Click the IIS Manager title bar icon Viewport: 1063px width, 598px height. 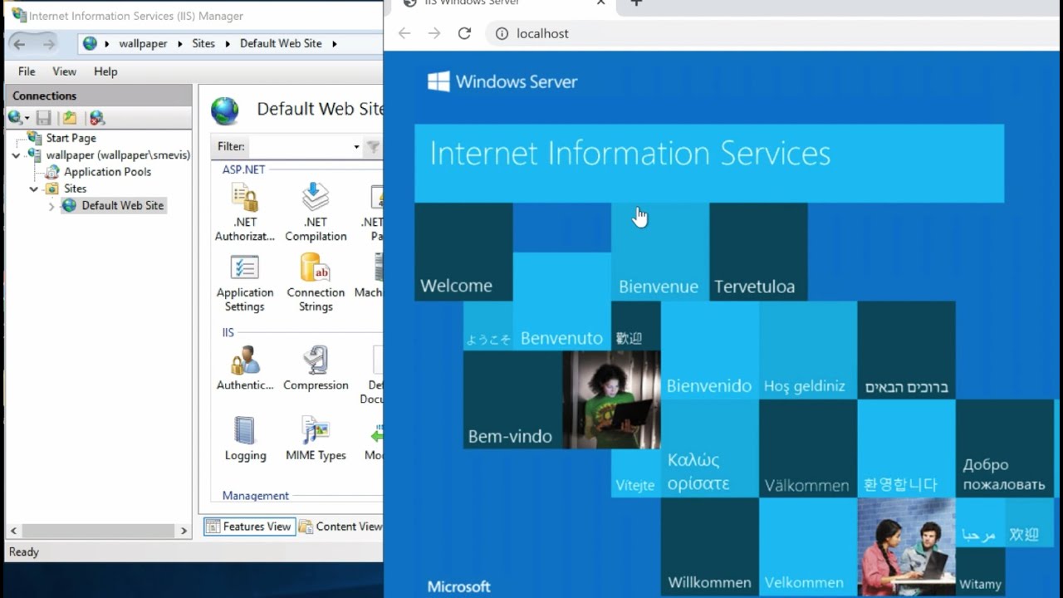(x=18, y=15)
